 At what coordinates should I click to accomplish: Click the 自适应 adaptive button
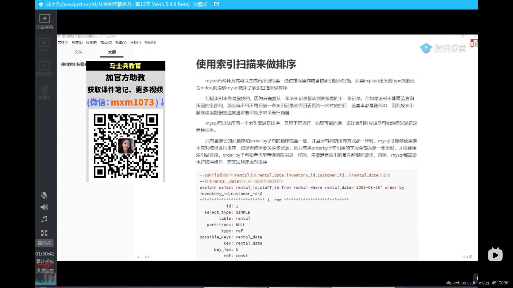(x=45, y=243)
